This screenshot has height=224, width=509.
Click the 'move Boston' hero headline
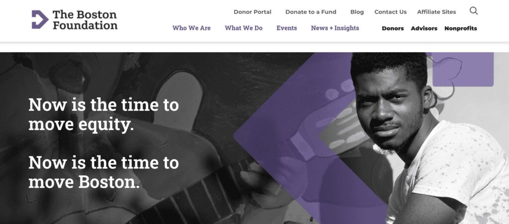tap(103, 172)
